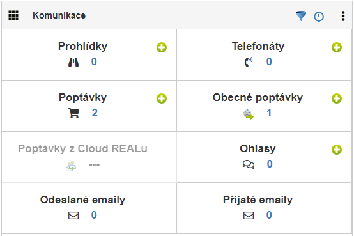Add new Poptávky with green plus
Image resolution: width=354 pixels, height=236 pixels.
click(162, 98)
